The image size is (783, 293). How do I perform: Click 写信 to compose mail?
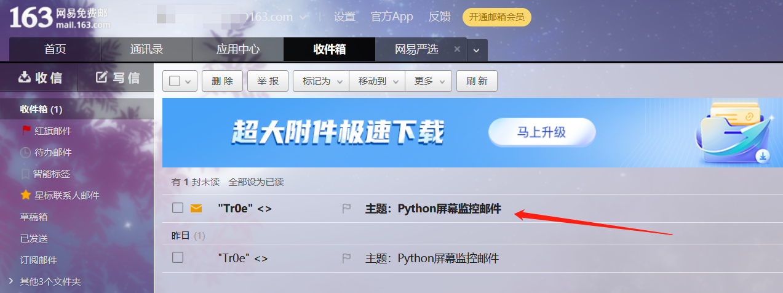pos(117,78)
